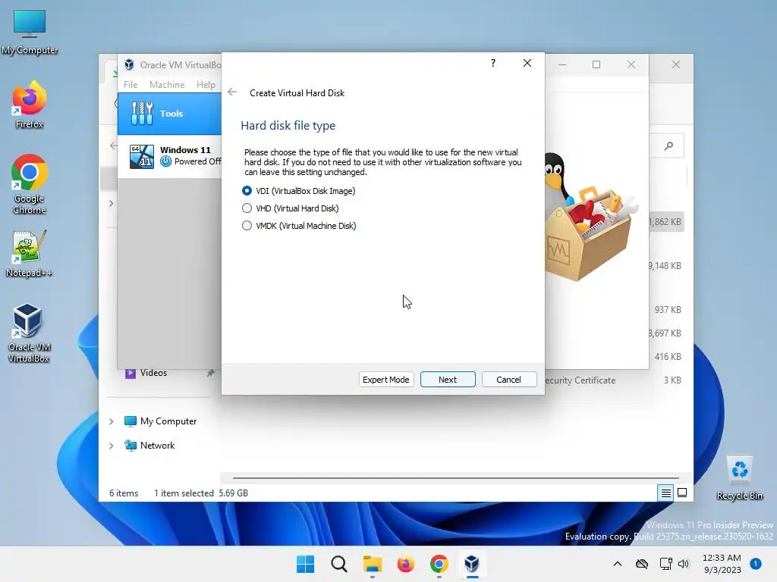Open help question mark in dialog
Image resolution: width=777 pixels, height=582 pixels.
click(x=493, y=63)
